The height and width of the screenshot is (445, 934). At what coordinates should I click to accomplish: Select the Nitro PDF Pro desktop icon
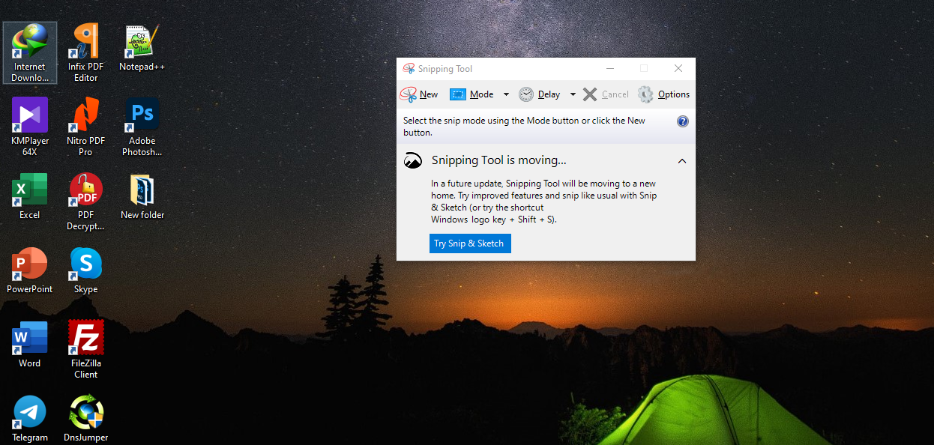point(85,127)
